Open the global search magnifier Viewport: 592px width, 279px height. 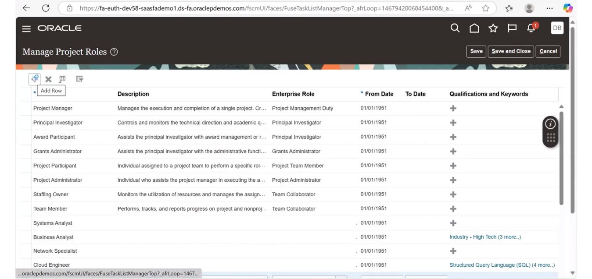(455, 28)
